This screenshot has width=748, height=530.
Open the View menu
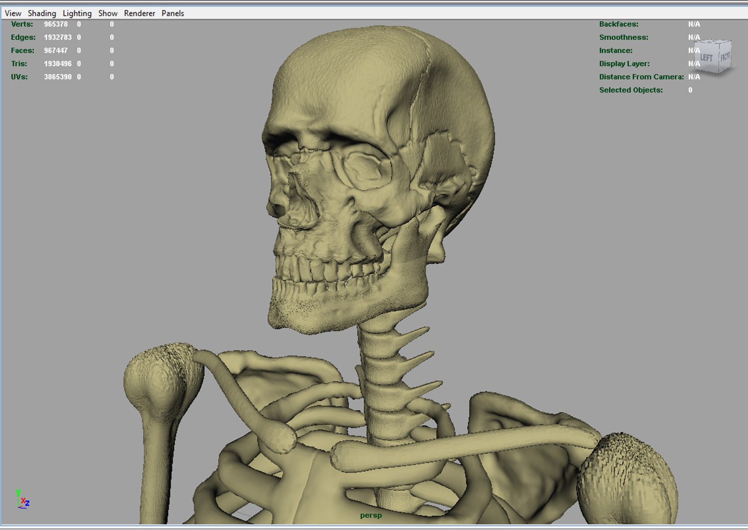pos(13,13)
